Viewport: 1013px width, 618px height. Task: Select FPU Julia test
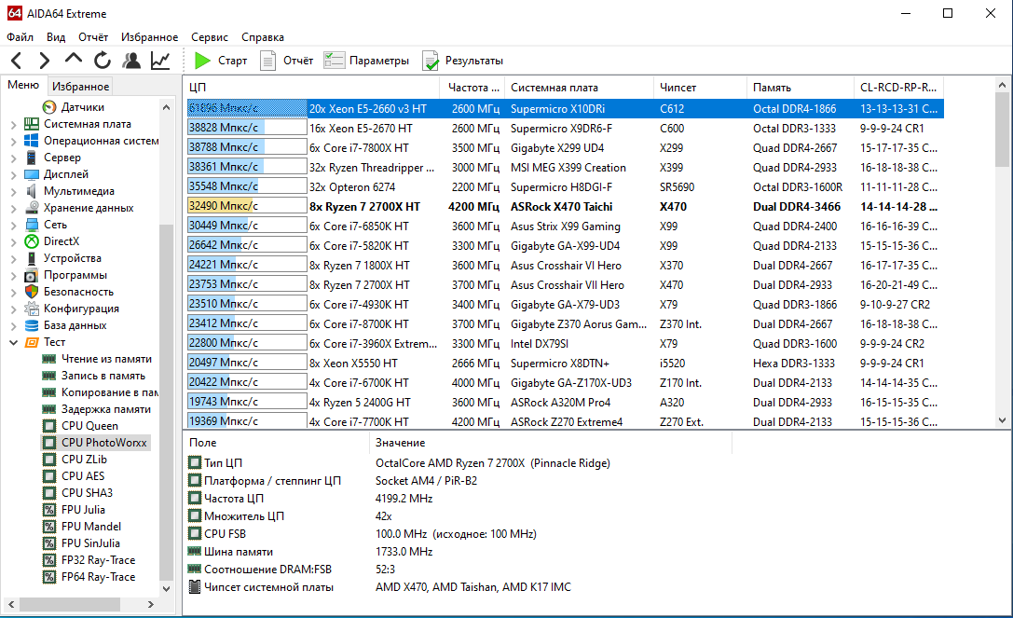click(x=83, y=510)
